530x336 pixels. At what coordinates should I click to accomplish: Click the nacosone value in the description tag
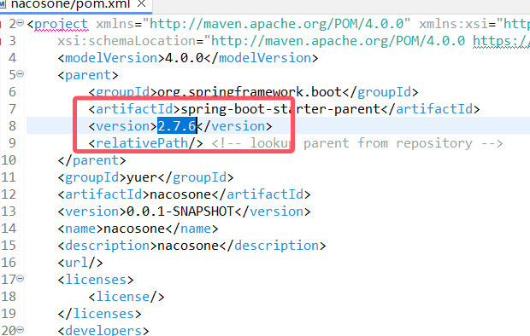188,246
